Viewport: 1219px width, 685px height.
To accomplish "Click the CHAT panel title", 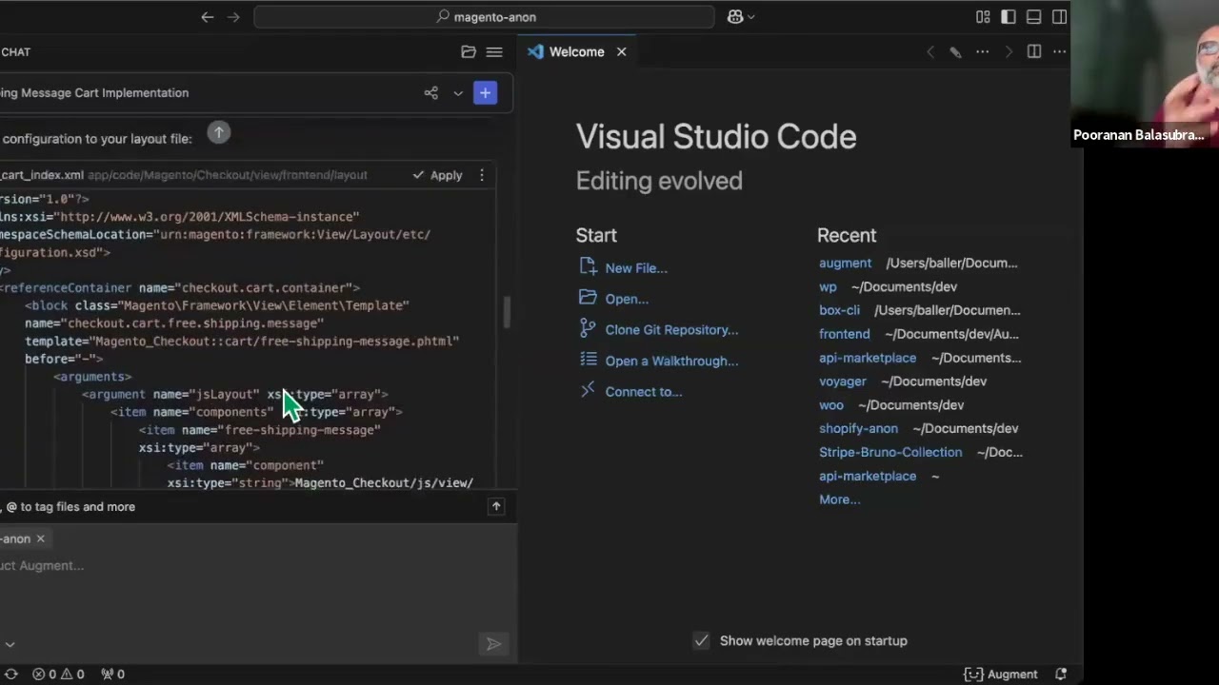I will coord(15,52).
